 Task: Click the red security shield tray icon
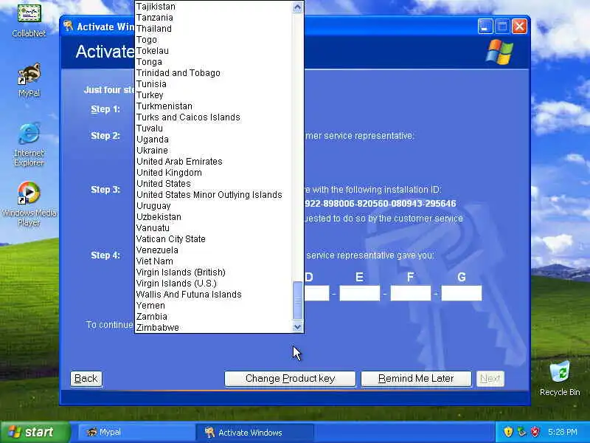tap(535, 432)
